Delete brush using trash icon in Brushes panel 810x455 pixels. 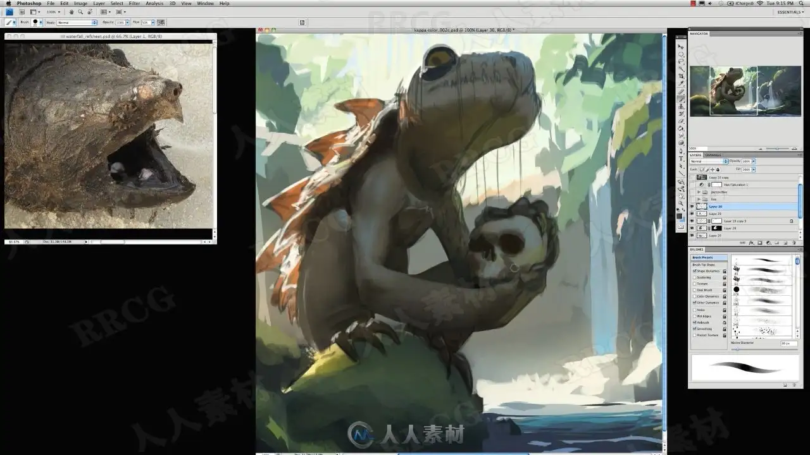click(794, 384)
